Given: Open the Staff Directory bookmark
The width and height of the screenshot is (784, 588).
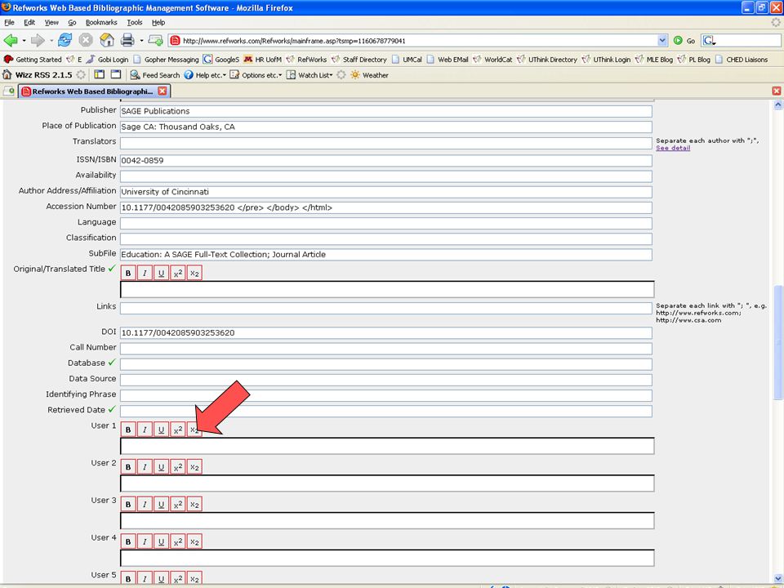Looking at the screenshot, I should pos(359,60).
